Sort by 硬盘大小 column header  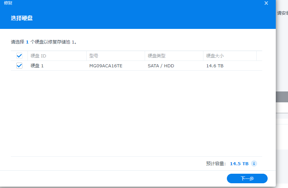point(230,56)
